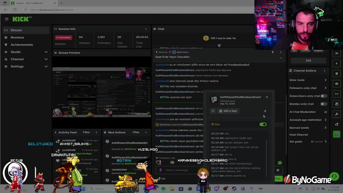Toggle Emotes-only chat switch
This screenshot has height=193, width=343.
point(323,104)
